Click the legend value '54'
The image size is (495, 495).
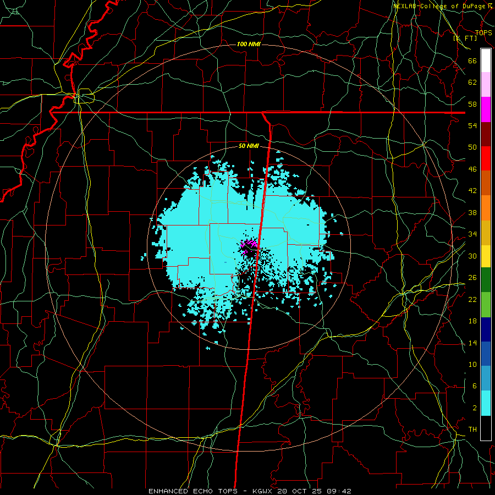pos(472,125)
